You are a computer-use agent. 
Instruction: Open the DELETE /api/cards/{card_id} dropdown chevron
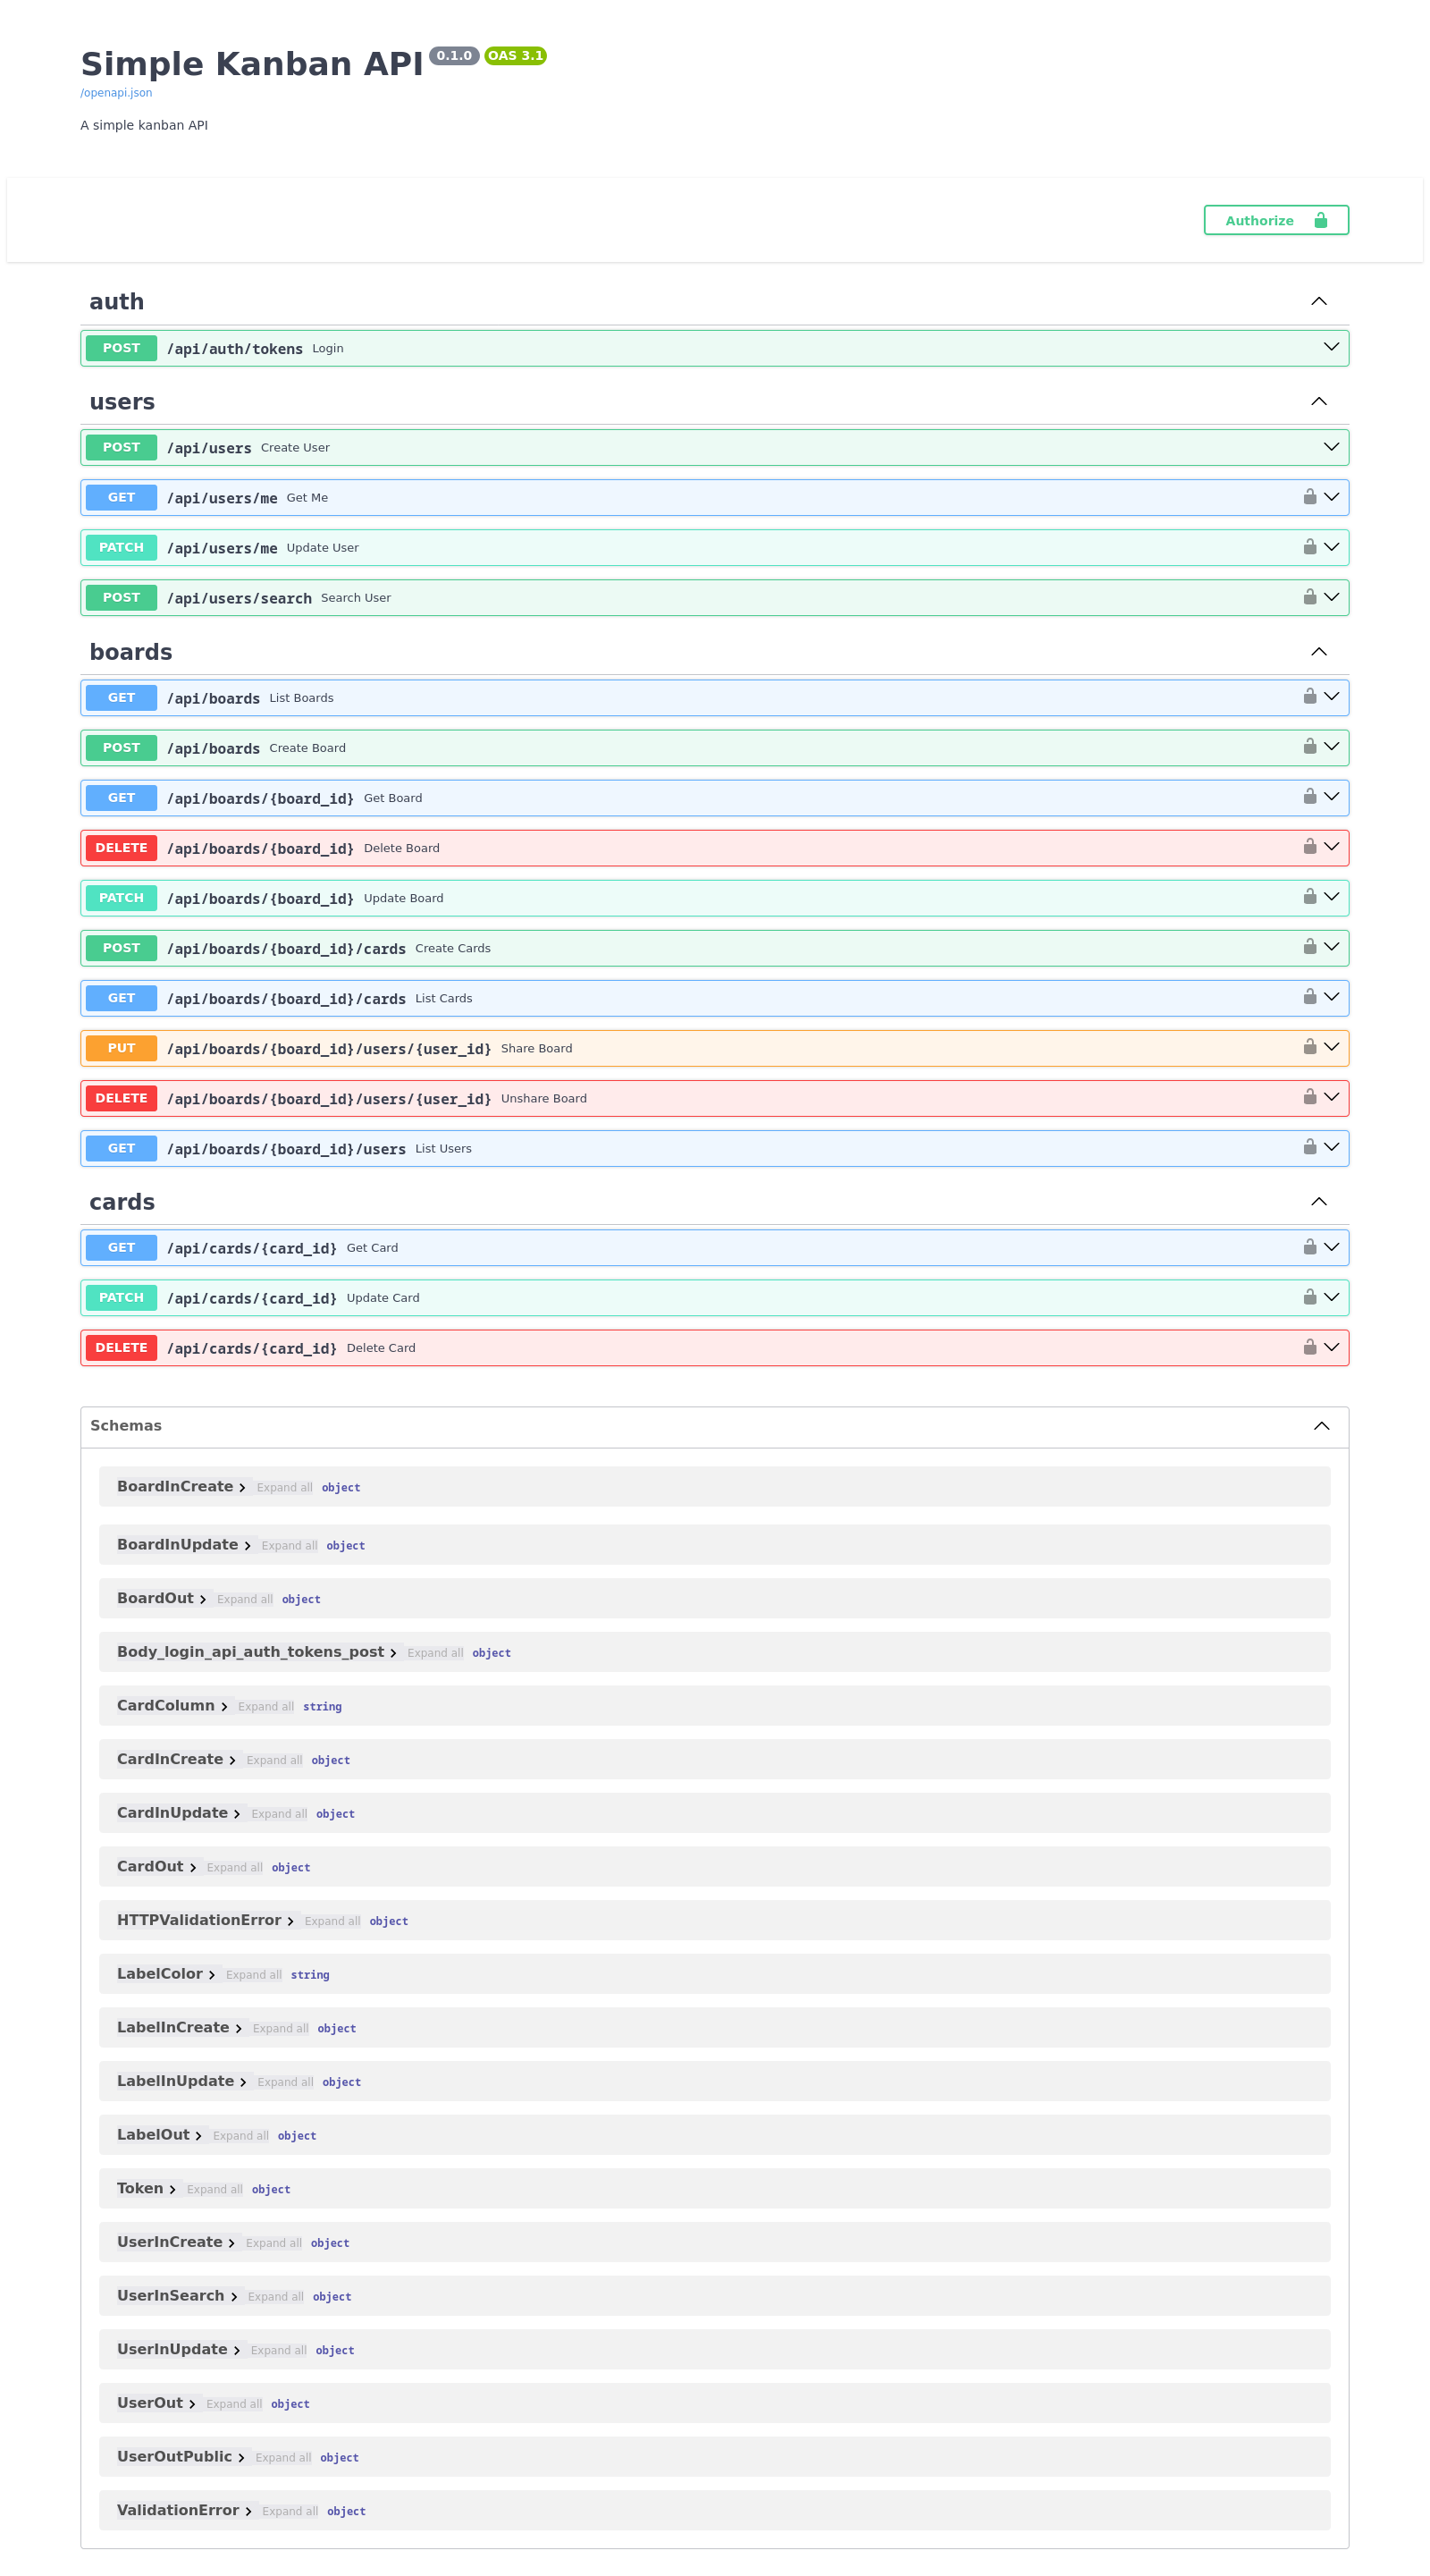coord(1330,1346)
